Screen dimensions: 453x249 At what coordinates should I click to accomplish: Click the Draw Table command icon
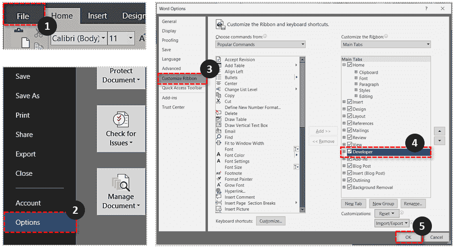coord(219,119)
